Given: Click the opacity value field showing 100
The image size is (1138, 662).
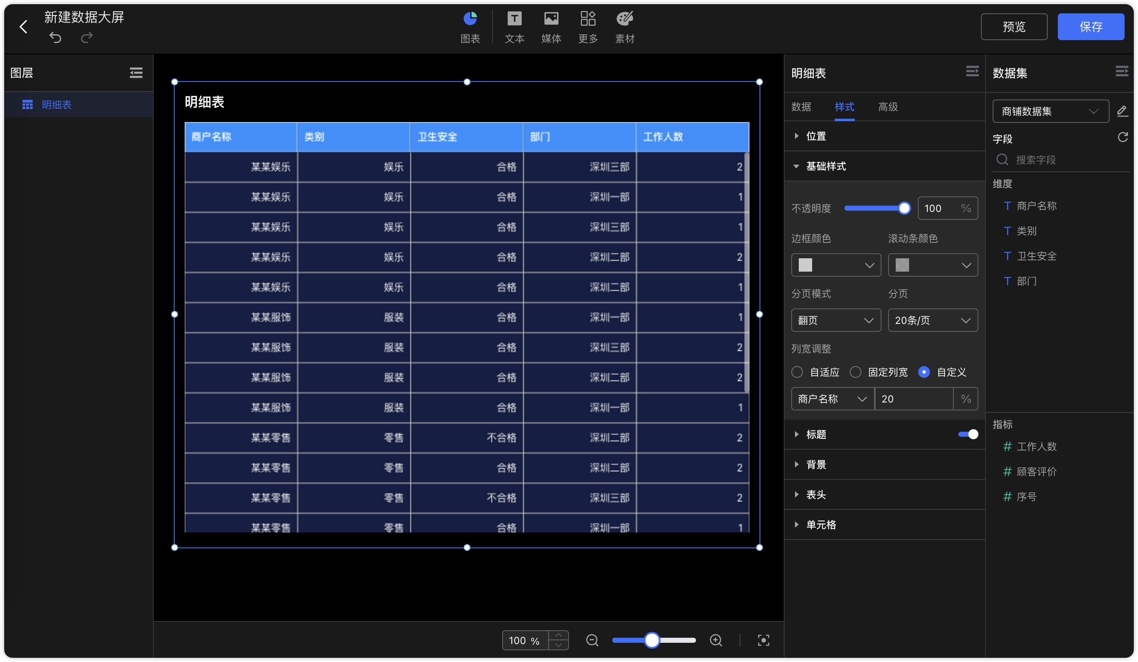Looking at the screenshot, I should tap(948, 208).
